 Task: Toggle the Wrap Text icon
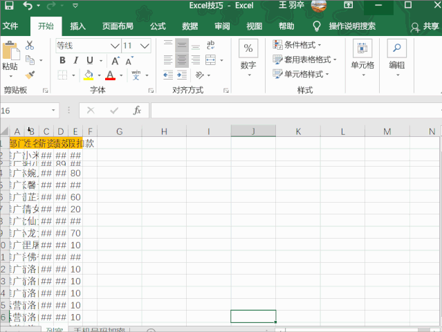(x=210, y=45)
